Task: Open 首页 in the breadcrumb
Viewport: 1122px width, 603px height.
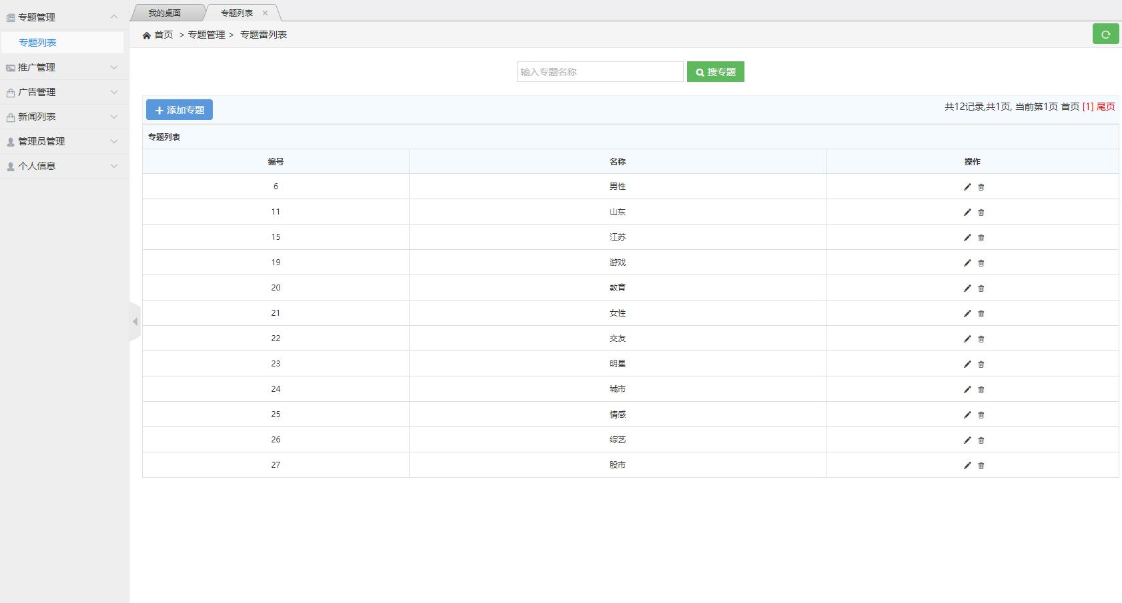Action: coord(164,35)
